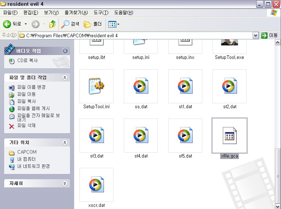Screen dimensions: 281x209
Task: Select the SetupTool.ini file icon
Action: tap(97, 86)
